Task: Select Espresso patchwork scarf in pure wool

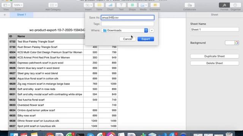Action: coord(50,63)
